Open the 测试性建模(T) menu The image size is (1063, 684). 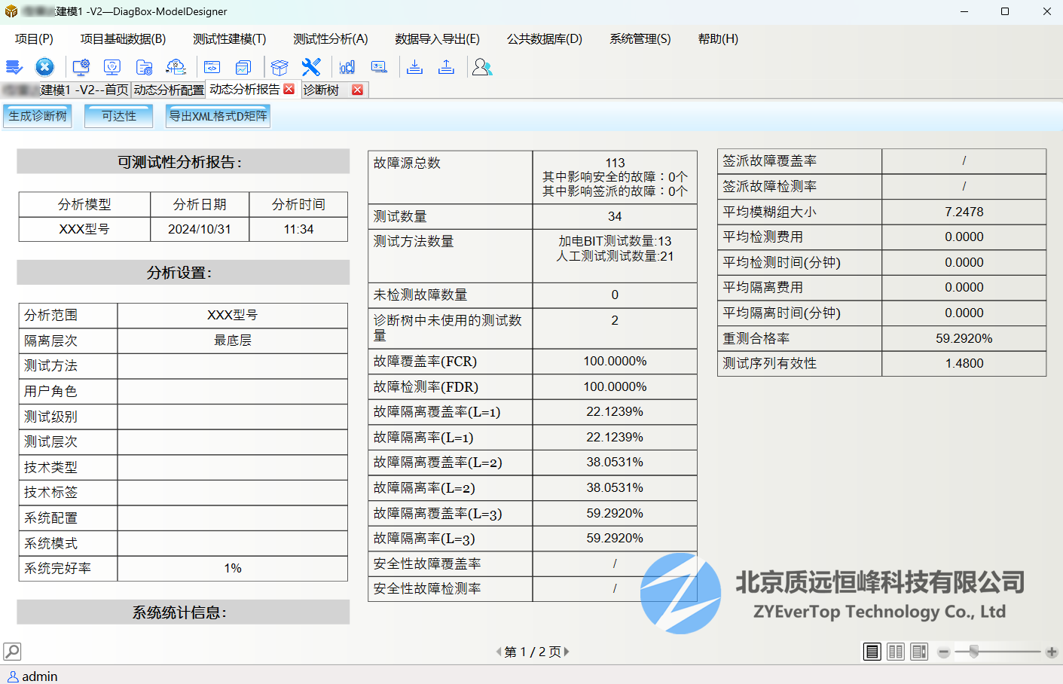click(230, 38)
